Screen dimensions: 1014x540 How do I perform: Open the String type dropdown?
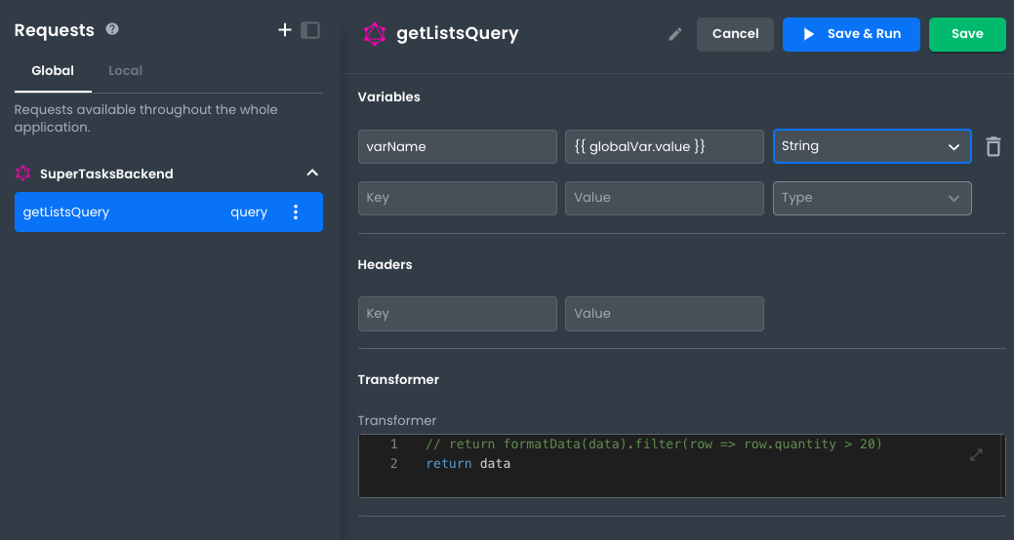(872, 146)
